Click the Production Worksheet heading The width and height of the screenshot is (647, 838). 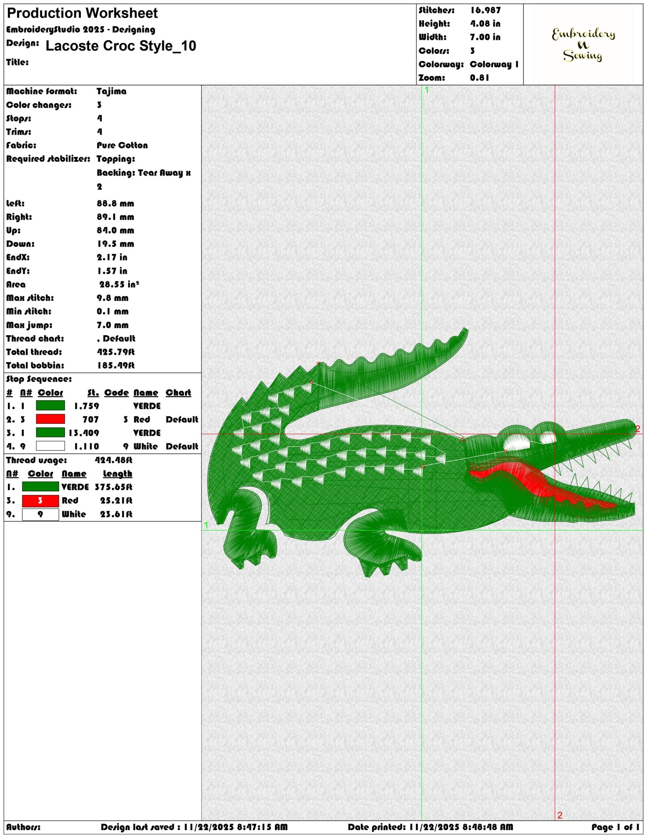coord(82,13)
